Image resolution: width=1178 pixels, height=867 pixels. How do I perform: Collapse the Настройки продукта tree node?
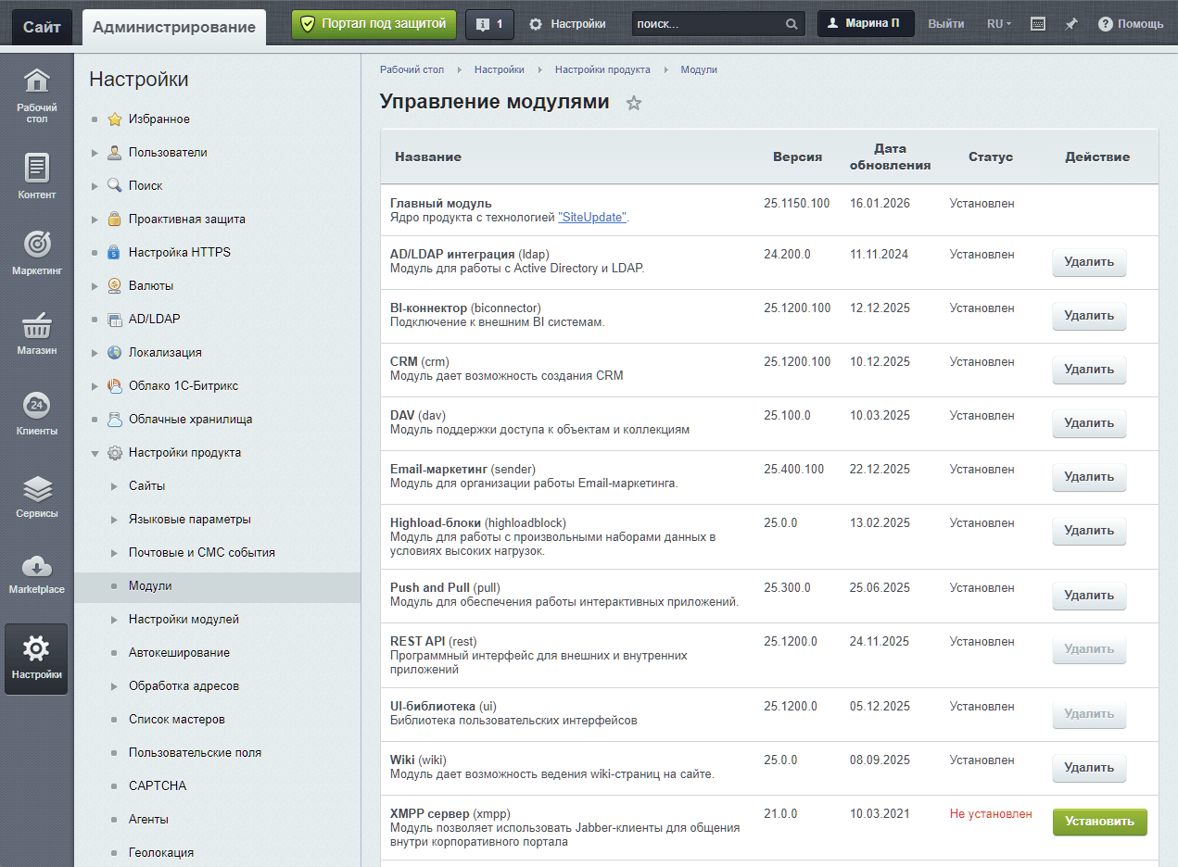(95, 453)
